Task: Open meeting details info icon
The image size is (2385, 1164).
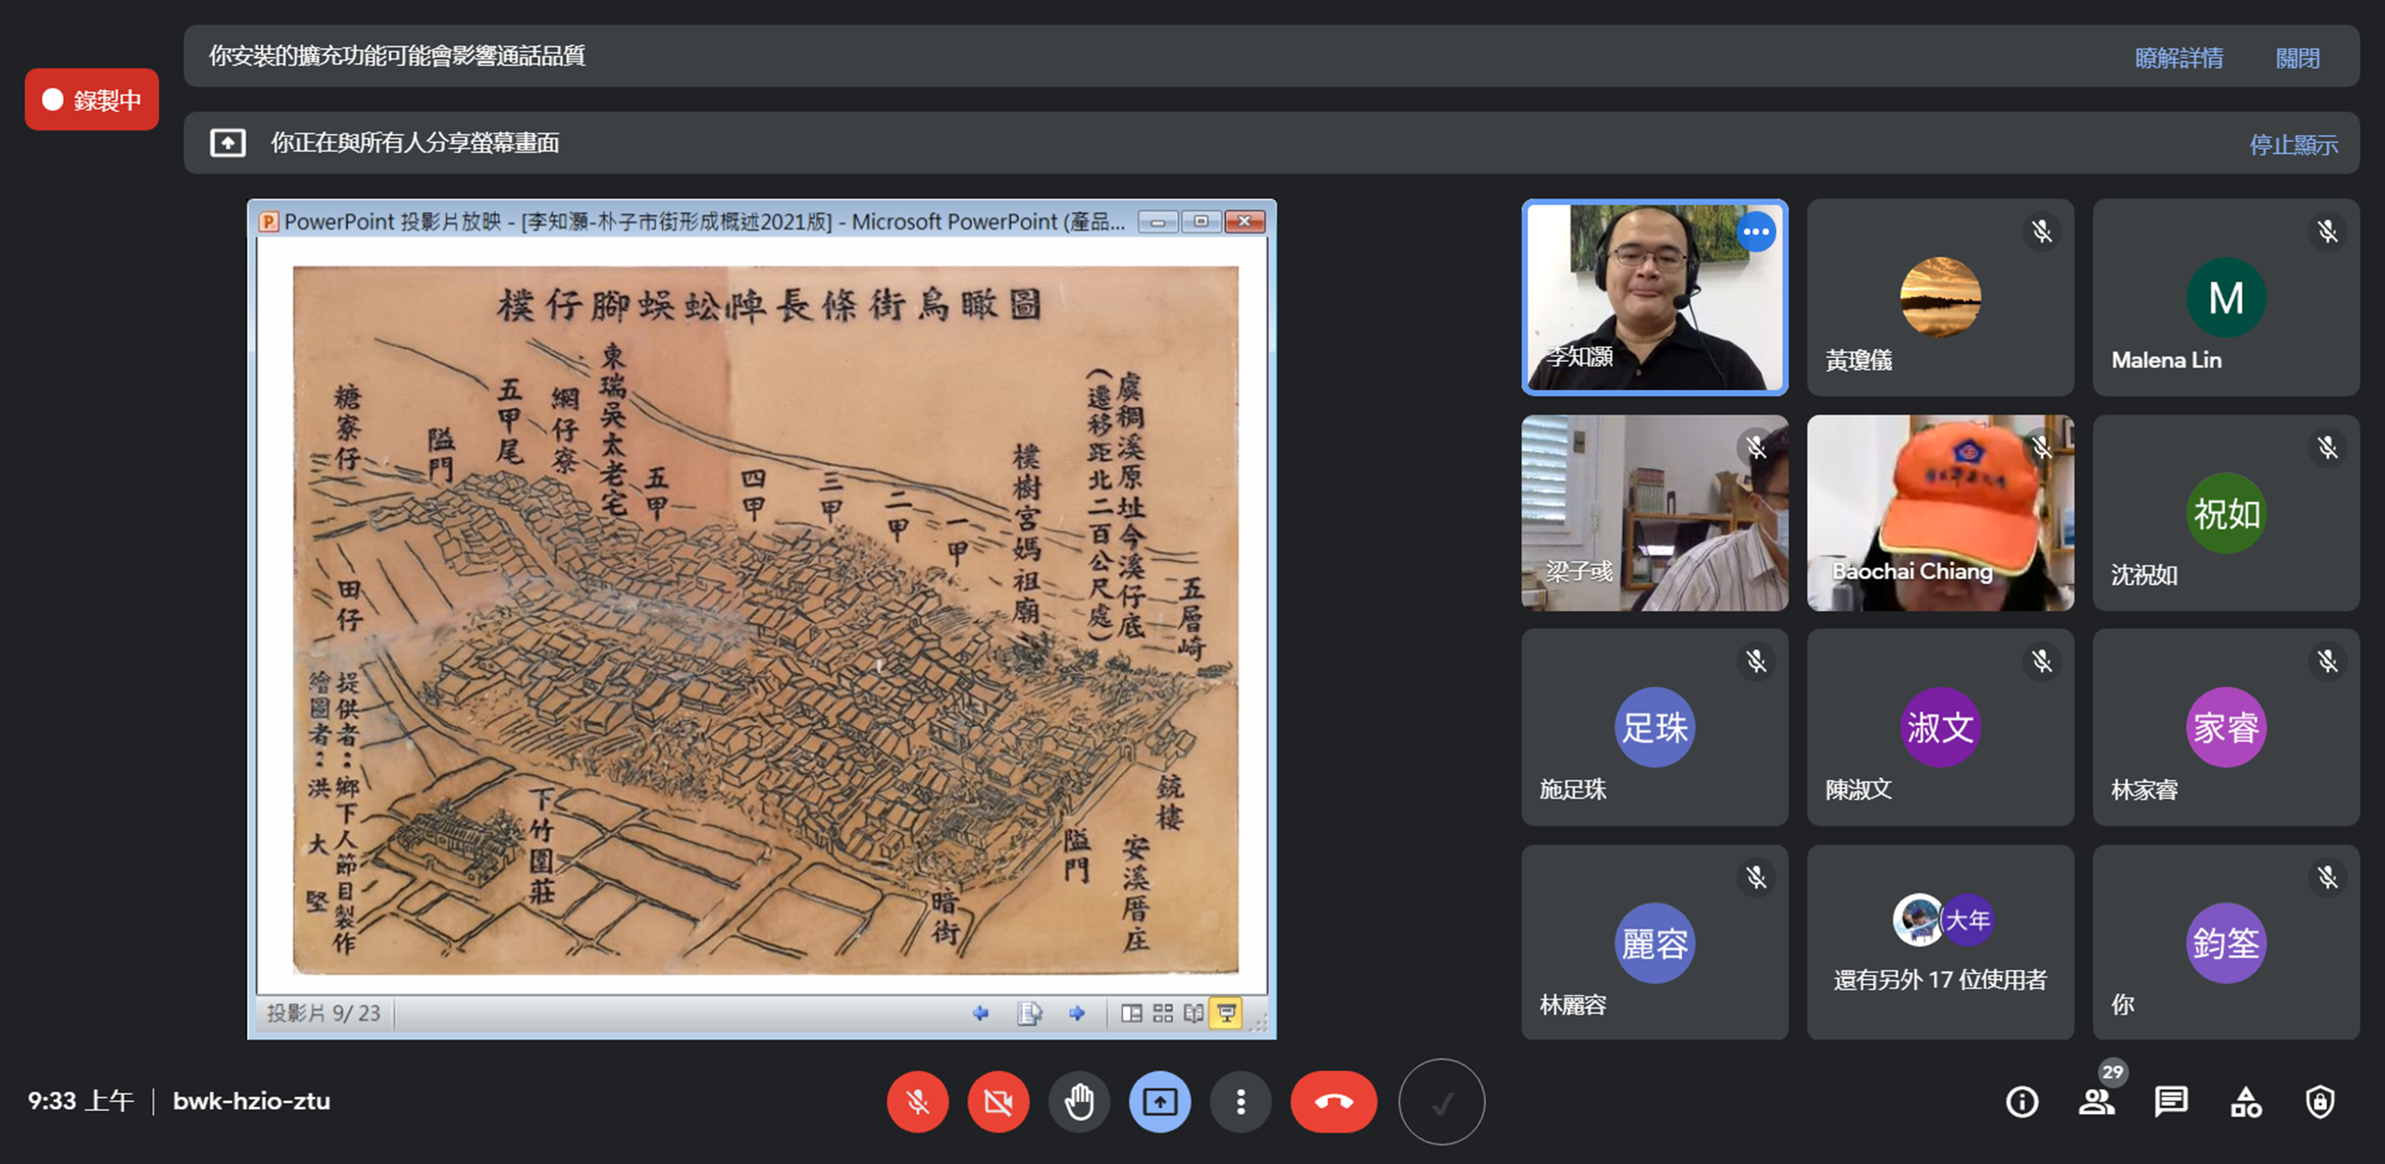Action: (x=2021, y=1102)
